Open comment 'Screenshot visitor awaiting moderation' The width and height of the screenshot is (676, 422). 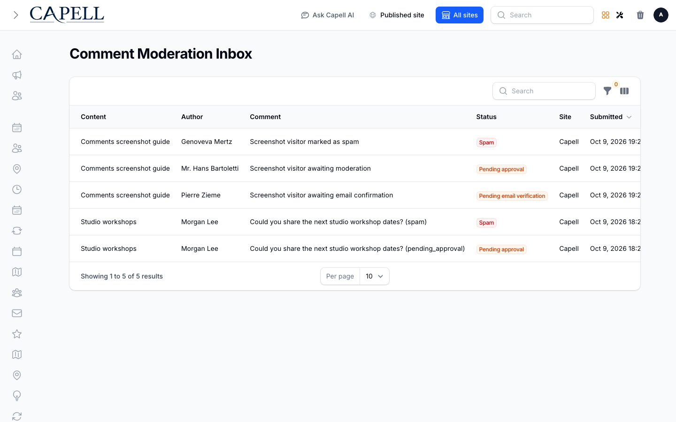(x=310, y=168)
